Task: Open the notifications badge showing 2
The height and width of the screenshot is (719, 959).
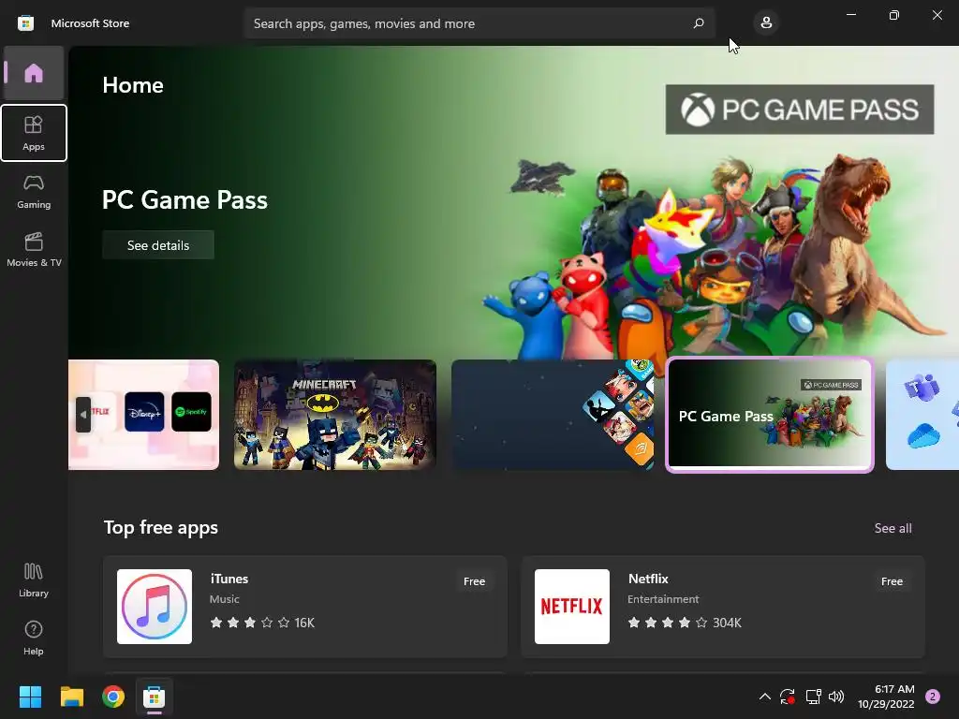Action: (933, 697)
